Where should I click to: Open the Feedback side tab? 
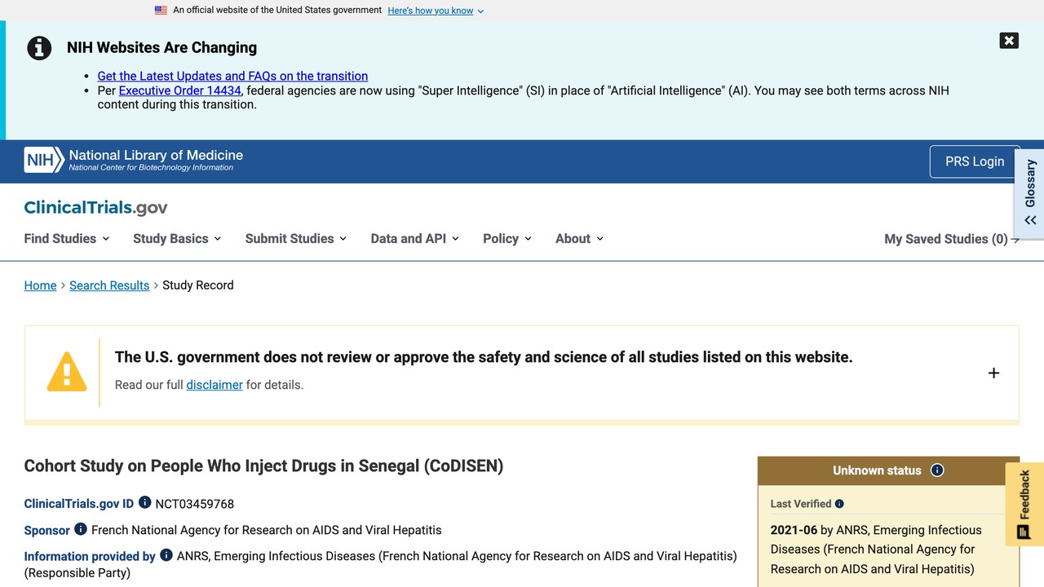(1024, 505)
